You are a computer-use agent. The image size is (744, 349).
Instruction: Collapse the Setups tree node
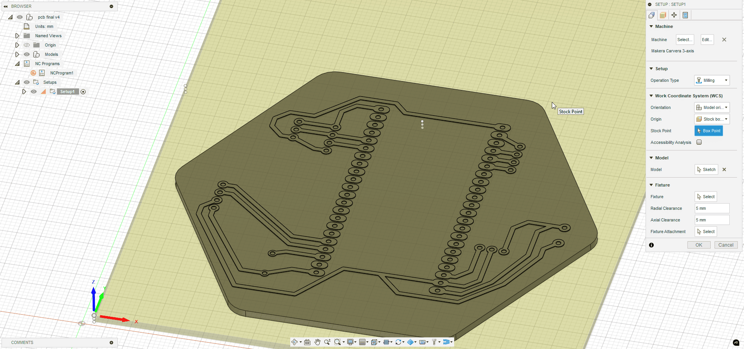pyautogui.click(x=17, y=82)
